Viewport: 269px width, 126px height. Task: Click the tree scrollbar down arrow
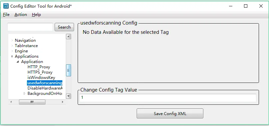(68, 96)
